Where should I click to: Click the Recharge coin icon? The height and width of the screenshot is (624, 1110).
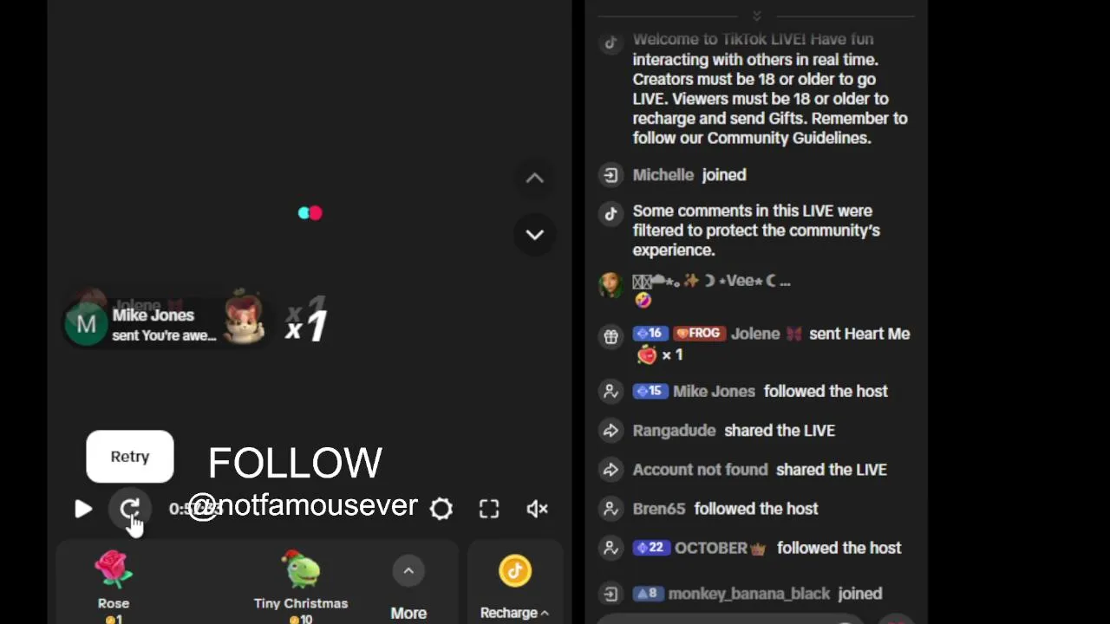click(515, 570)
